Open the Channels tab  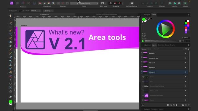pos(161,45)
